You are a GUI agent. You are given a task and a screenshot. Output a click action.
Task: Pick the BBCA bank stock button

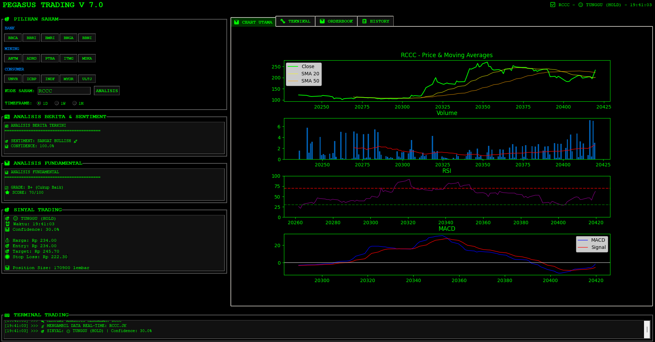click(13, 38)
